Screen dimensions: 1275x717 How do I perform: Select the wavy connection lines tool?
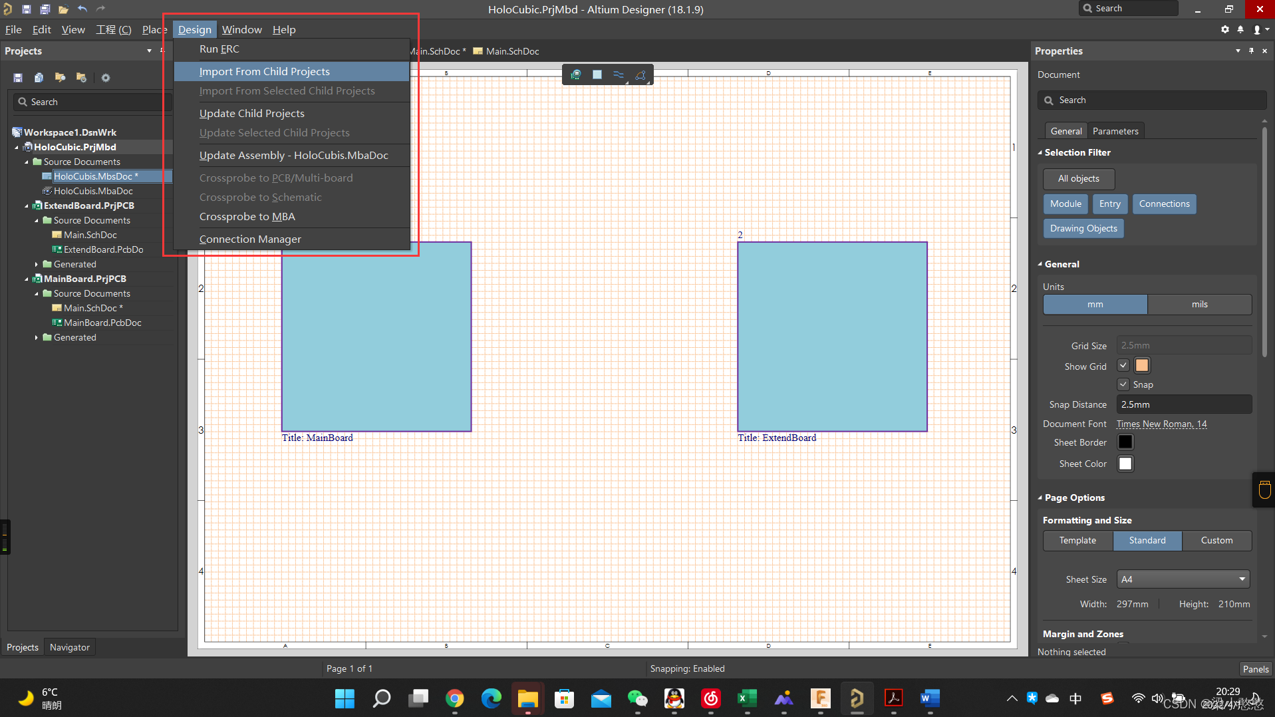tap(619, 74)
